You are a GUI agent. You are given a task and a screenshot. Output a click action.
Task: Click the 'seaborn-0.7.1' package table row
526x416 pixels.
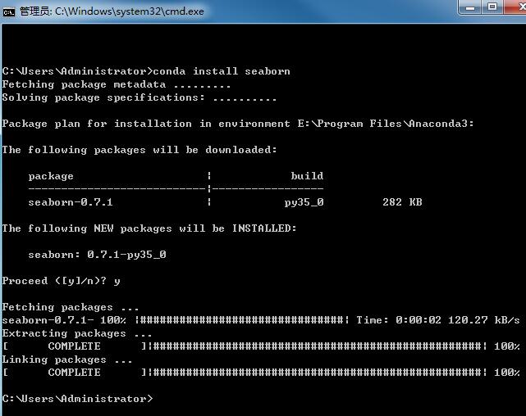click(x=225, y=202)
